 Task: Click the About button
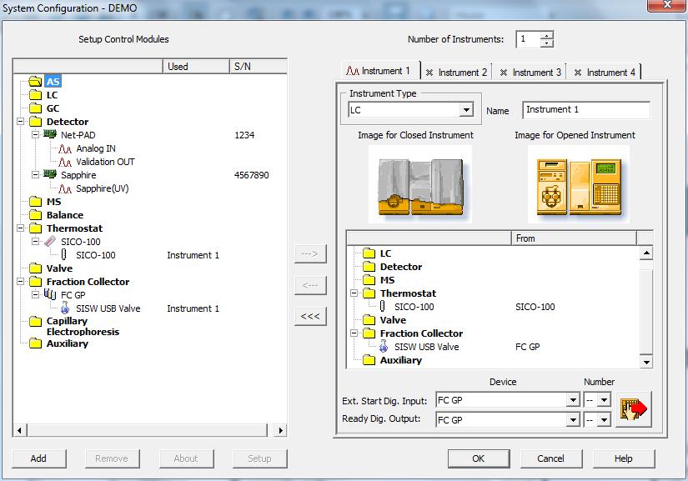[186, 458]
